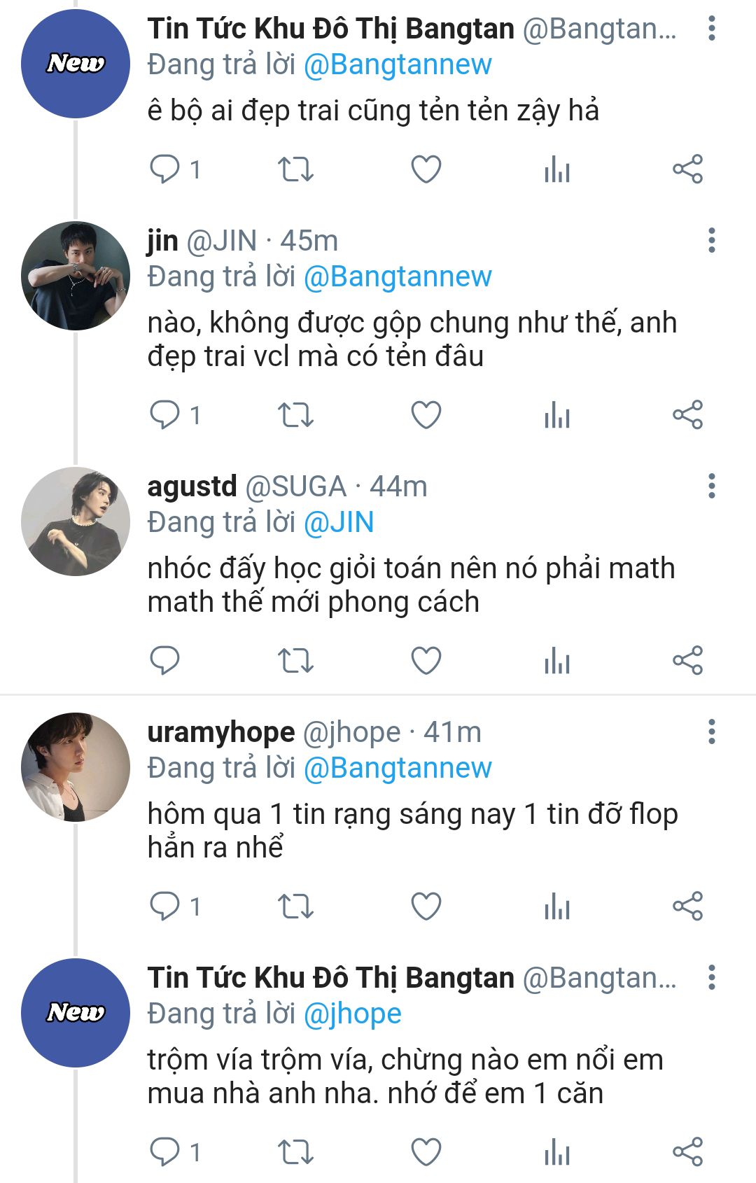
Task: Share the top Tin Tức Khu Đô Thị tweet
Action: point(687,169)
